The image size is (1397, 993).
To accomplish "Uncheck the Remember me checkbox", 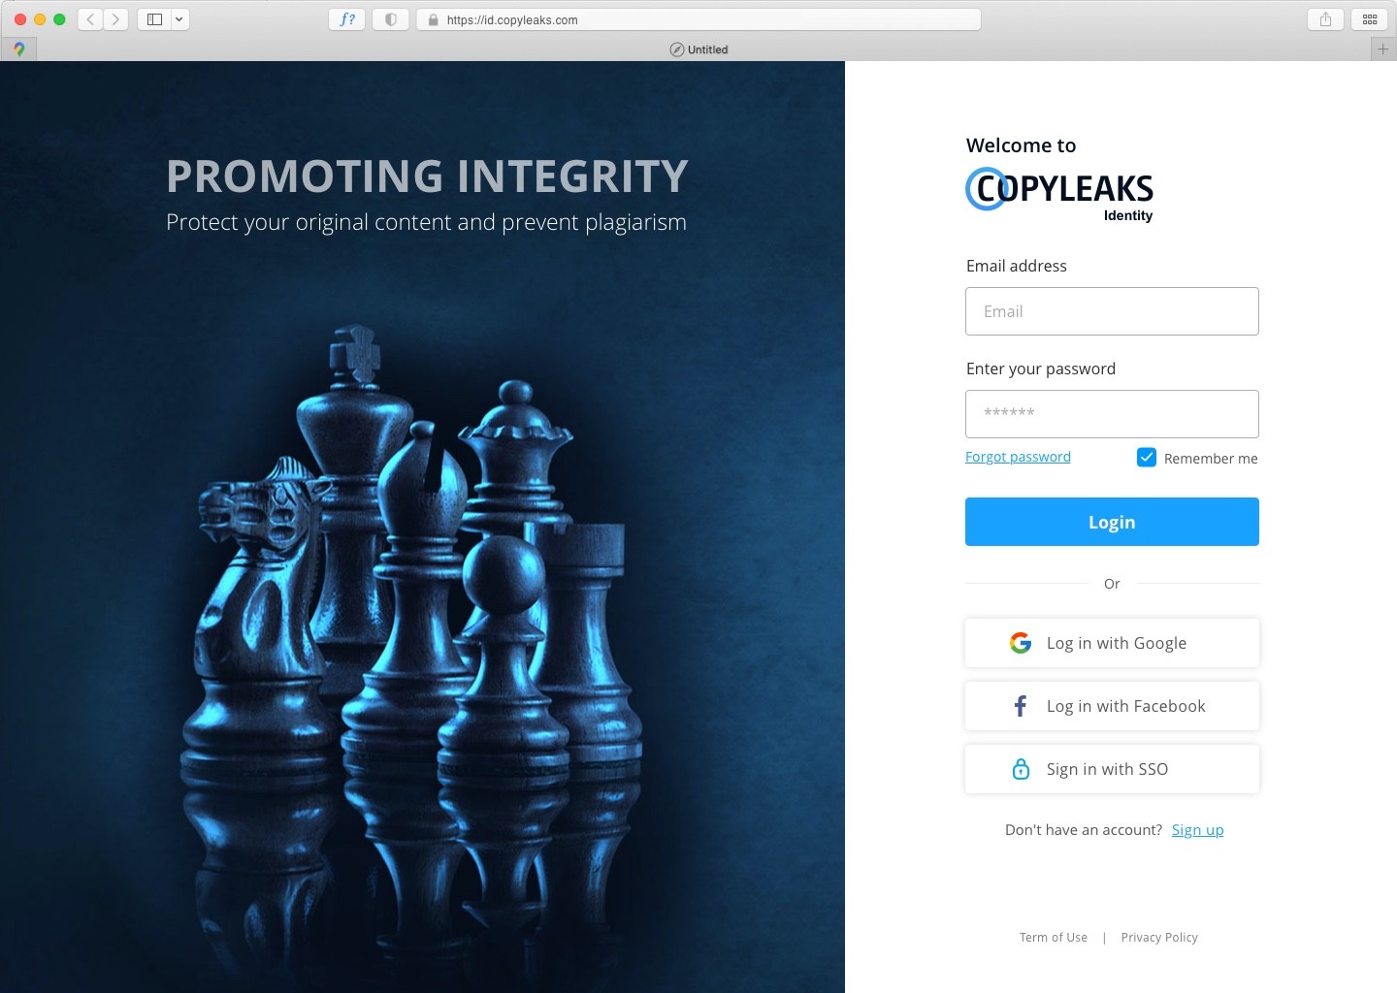I will pyautogui.click(x=1147, y=458).
